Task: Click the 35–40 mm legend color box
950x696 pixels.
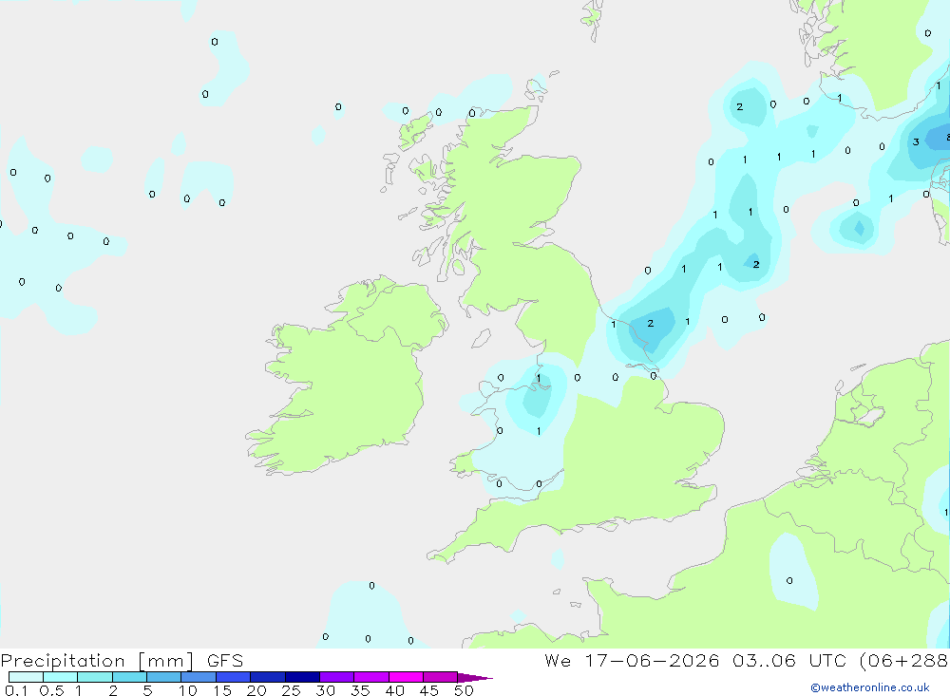Action: (x=371, y=677)
